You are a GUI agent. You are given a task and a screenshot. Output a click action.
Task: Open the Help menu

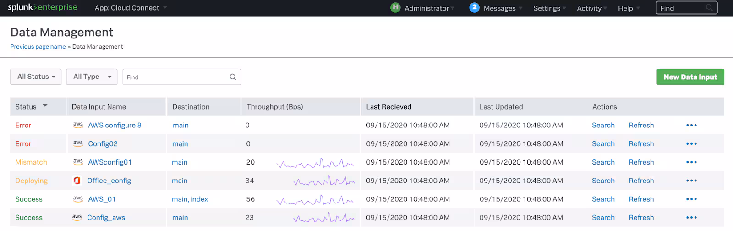click(628, 8)
